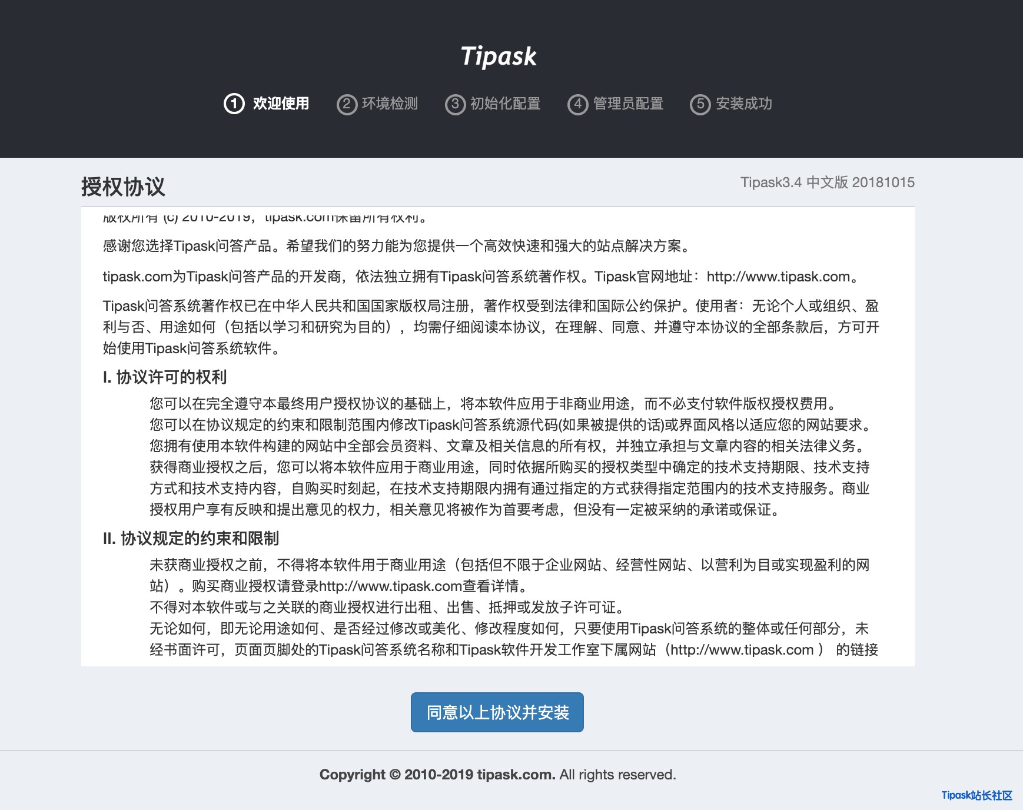Go to 管理员配置 step

pyautogui.click(x=628, y=104)
